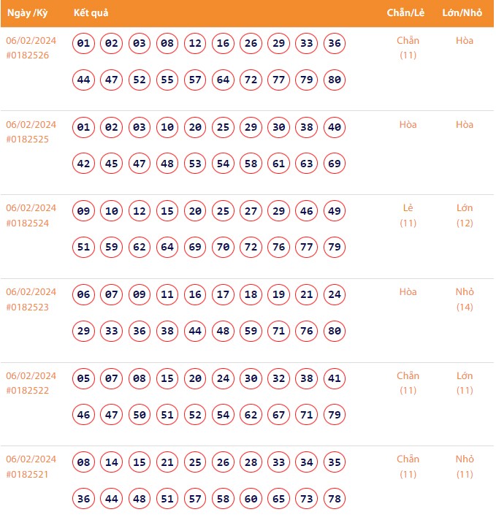Pick ball 40 in draw #0182525
Image resolution: width=496 pixels, height=520 pixels.
click(x=335, y=128)
